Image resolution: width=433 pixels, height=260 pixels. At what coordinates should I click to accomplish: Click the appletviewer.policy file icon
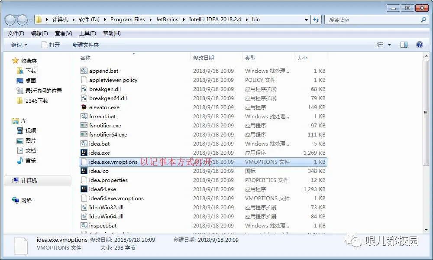click(x=84, y=80)
